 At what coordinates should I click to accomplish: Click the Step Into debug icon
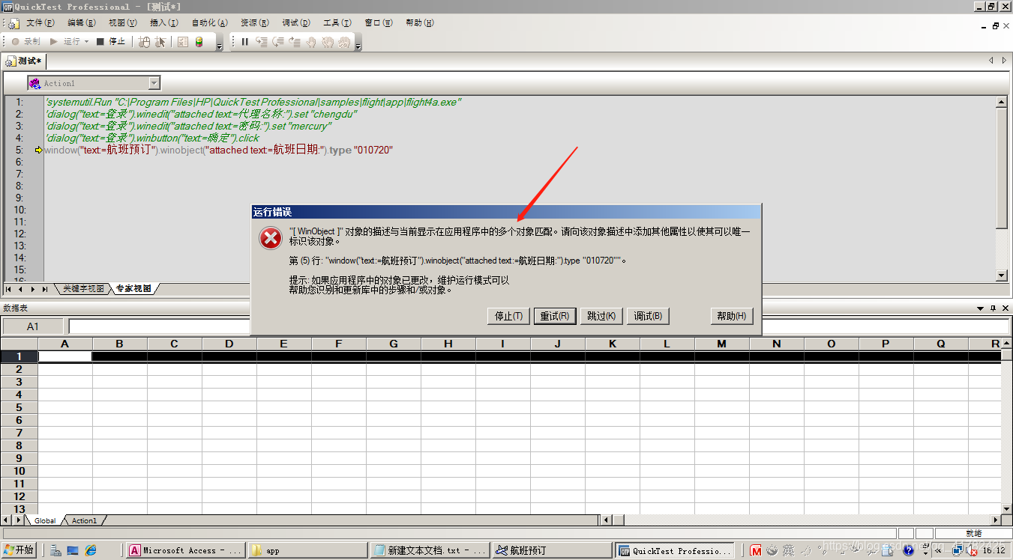[x=262, y=42]
